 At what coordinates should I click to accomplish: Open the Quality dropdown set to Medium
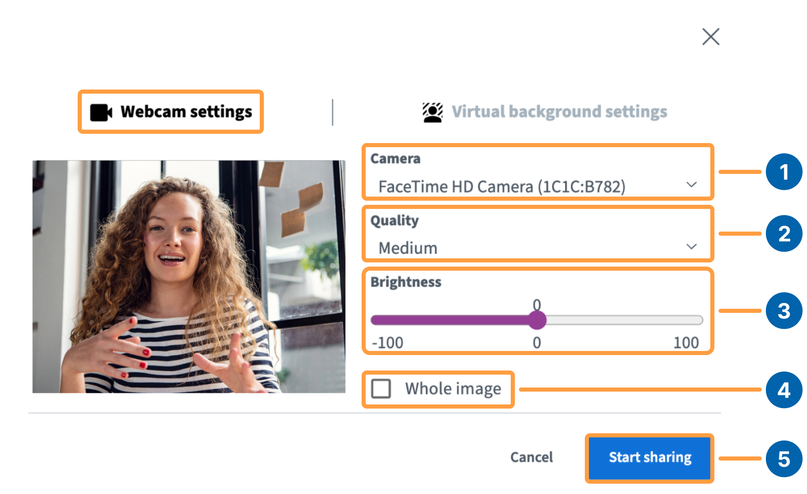pyautogui.click(x=537, y=248)
